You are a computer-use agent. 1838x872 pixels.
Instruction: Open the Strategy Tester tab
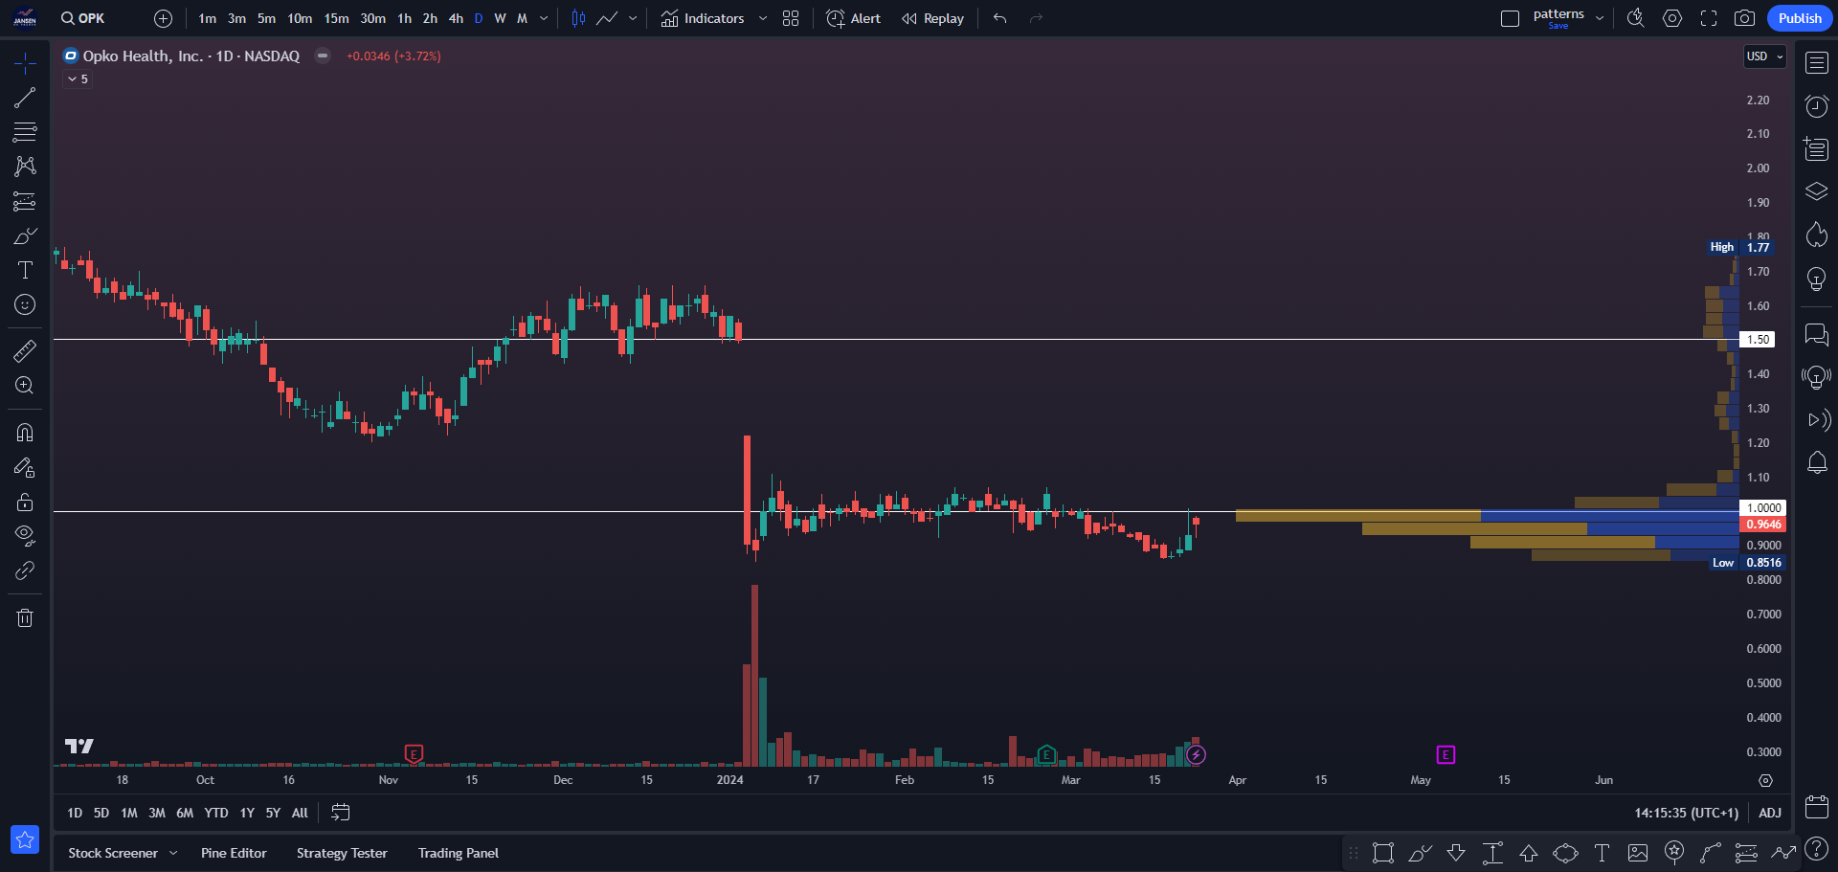click(x=342, y=853)
